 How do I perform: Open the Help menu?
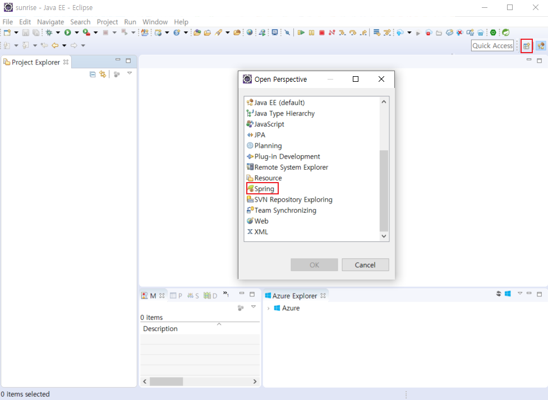[x=181, y=22]
